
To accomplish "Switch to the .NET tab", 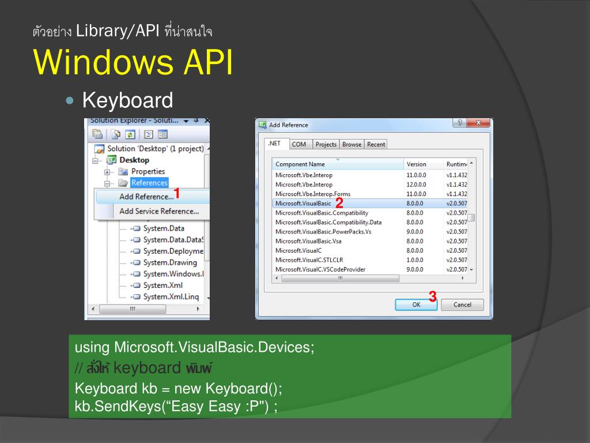I will click(277, 144).
